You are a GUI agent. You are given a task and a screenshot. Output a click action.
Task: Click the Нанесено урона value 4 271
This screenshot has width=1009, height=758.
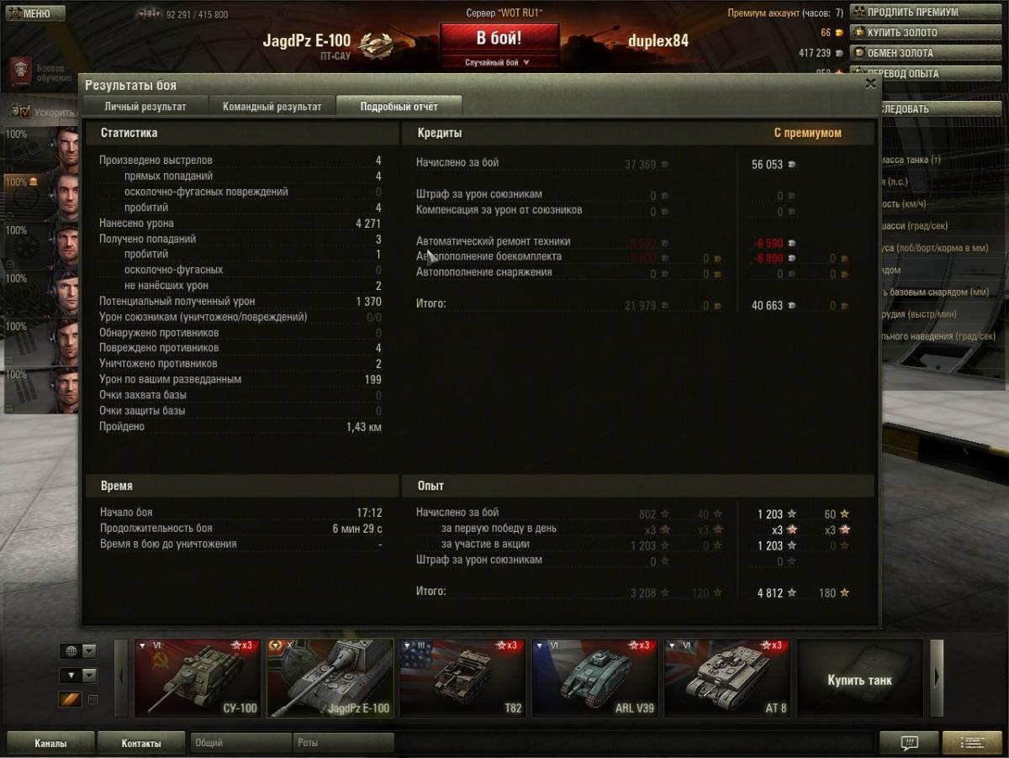tap(368, 224)
